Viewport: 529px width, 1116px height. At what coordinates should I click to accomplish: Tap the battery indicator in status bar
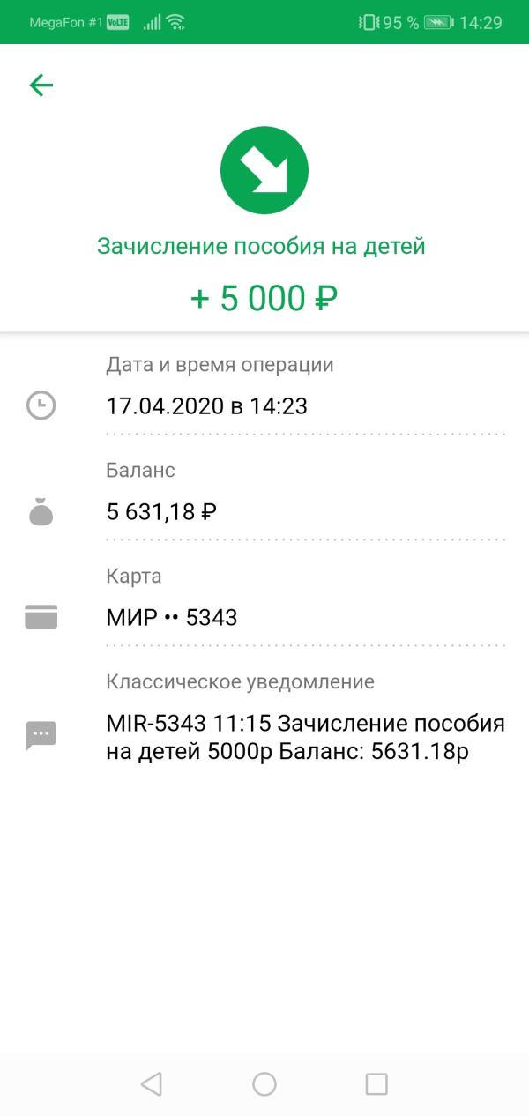(x=438, y=22)
